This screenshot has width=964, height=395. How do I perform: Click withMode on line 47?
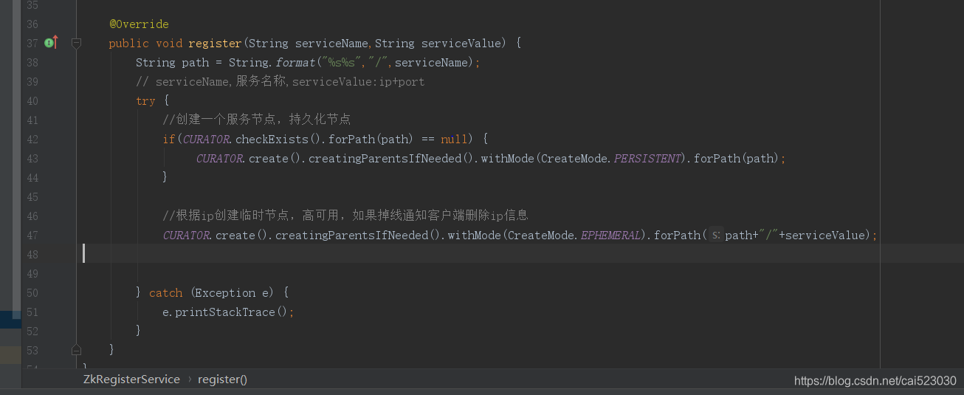point(474,236)
